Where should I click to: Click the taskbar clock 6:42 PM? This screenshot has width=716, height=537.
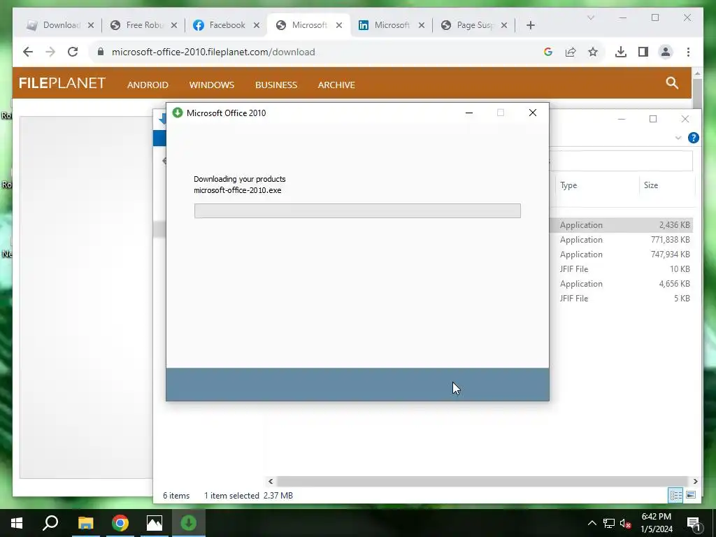pos(656,517)
